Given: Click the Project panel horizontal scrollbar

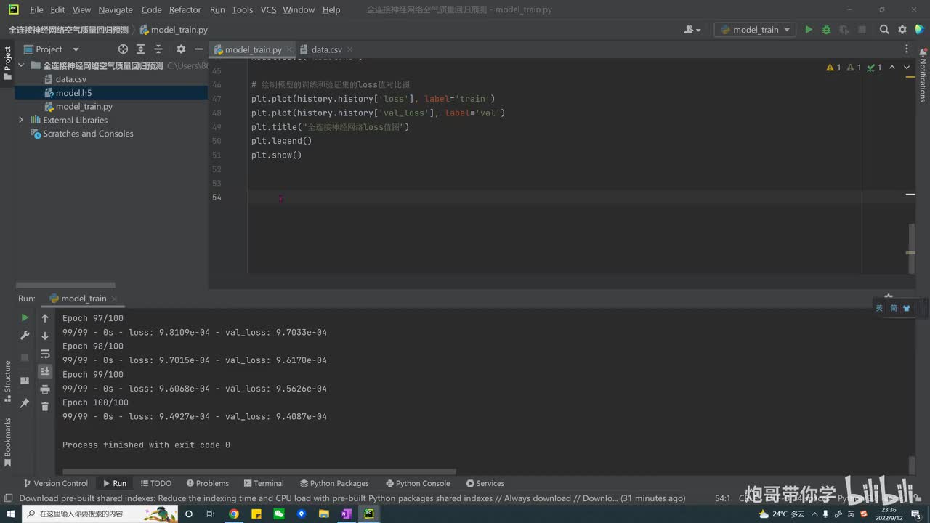Looking at the screenshot, I should (x=65, y=285).
